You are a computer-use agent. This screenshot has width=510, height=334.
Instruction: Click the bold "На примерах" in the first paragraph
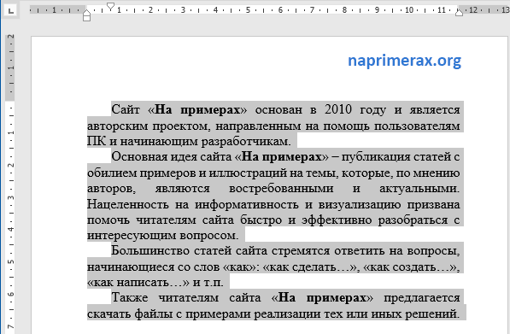[197, 110]
